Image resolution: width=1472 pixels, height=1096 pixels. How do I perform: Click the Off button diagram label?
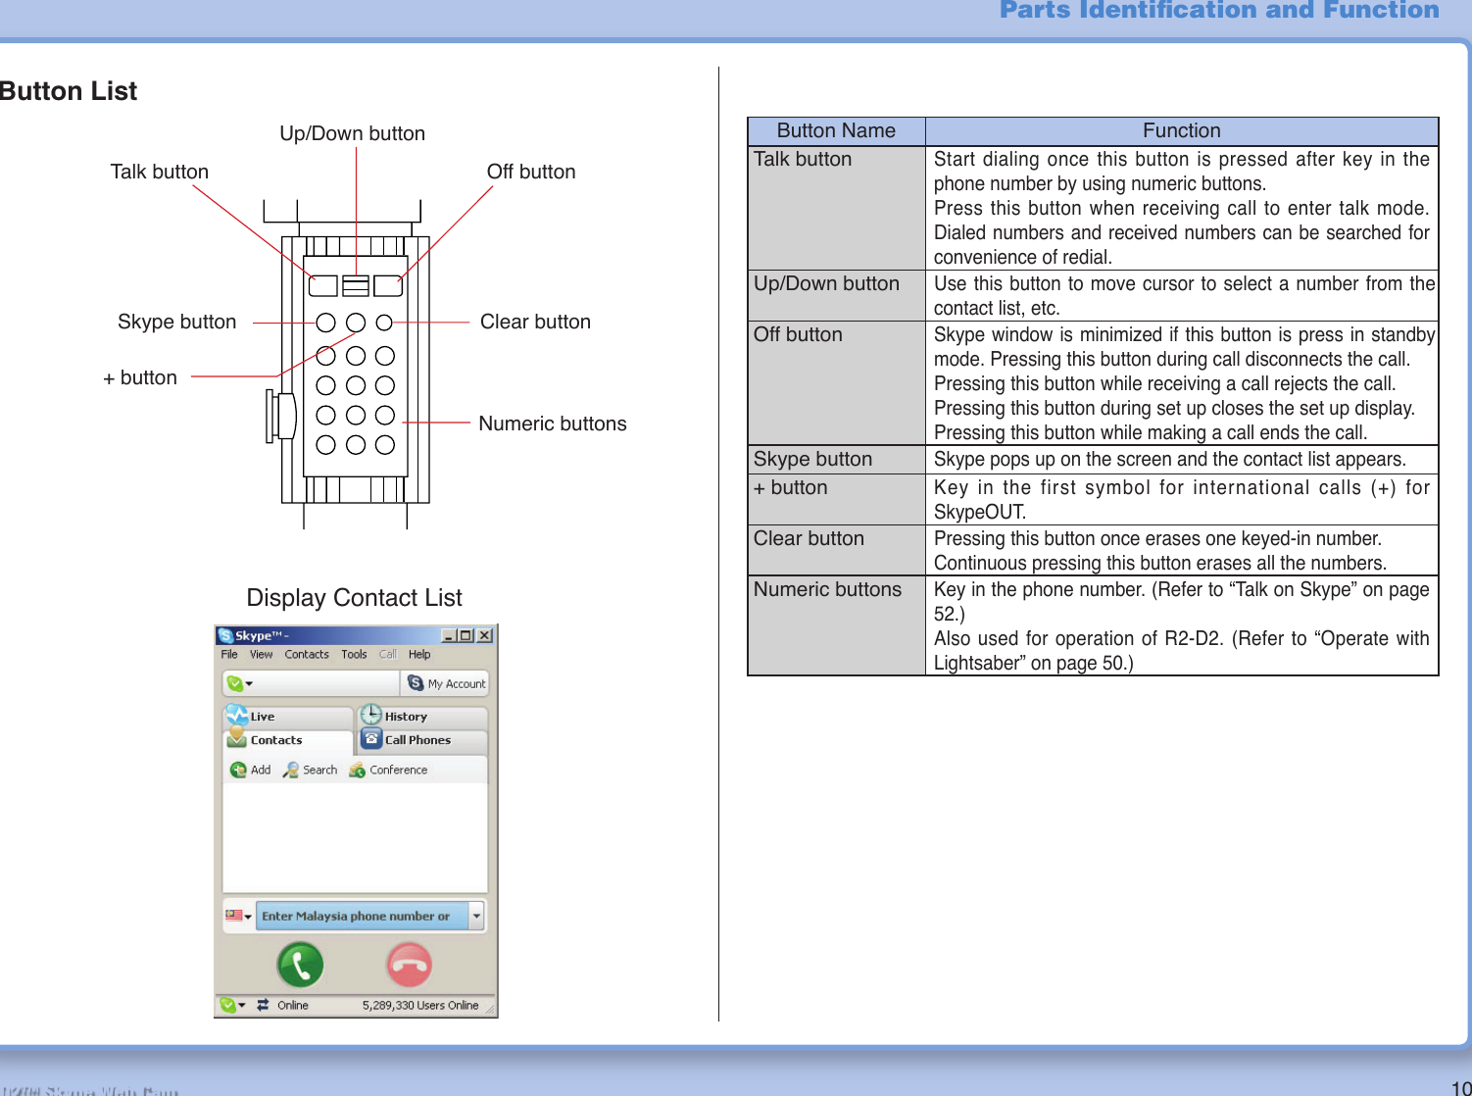click(x=531, y=172)
